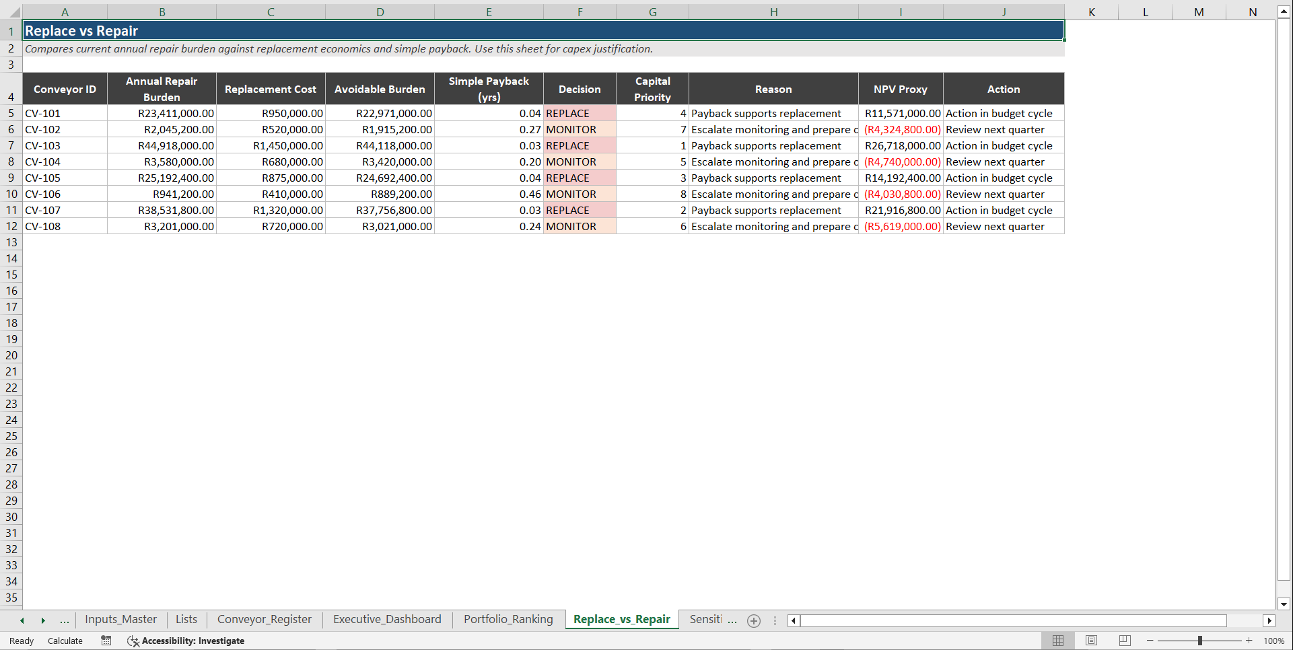Select CV-106's Review next quarter cell
Viewport: 1293px width, 650px height.
point(1004,194)
